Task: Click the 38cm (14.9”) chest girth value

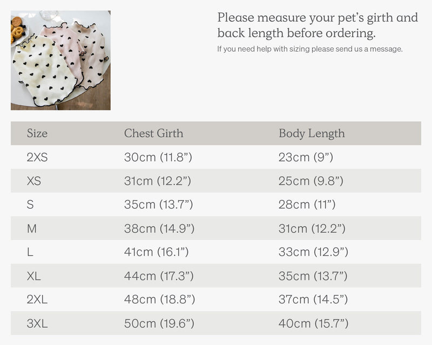Action: coord(159,229)
